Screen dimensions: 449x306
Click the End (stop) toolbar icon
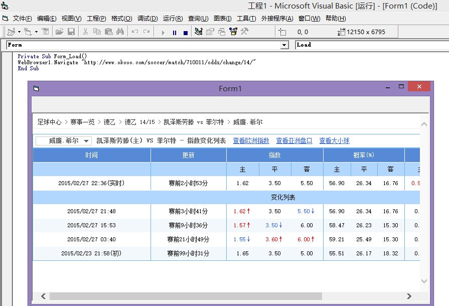tap(186, 32)
